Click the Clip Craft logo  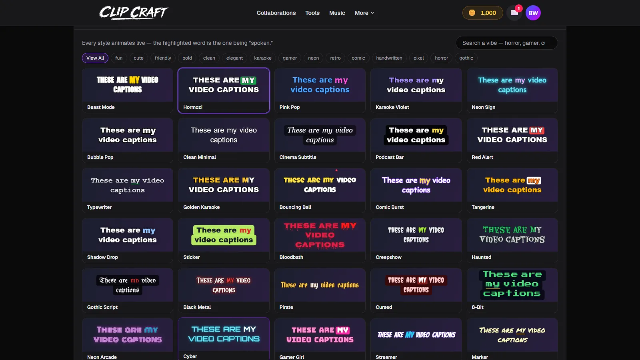pyautogui.click(x=133, y=13)
